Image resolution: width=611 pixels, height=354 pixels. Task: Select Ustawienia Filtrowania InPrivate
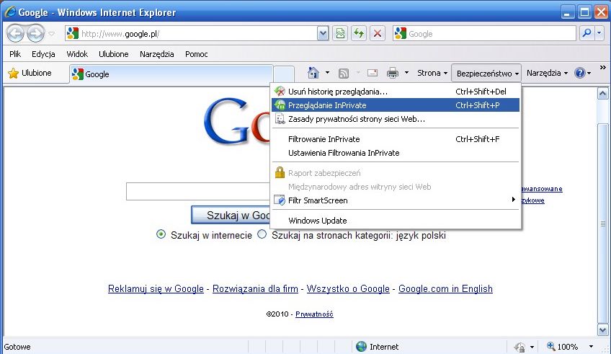click(x=396, y=153)
